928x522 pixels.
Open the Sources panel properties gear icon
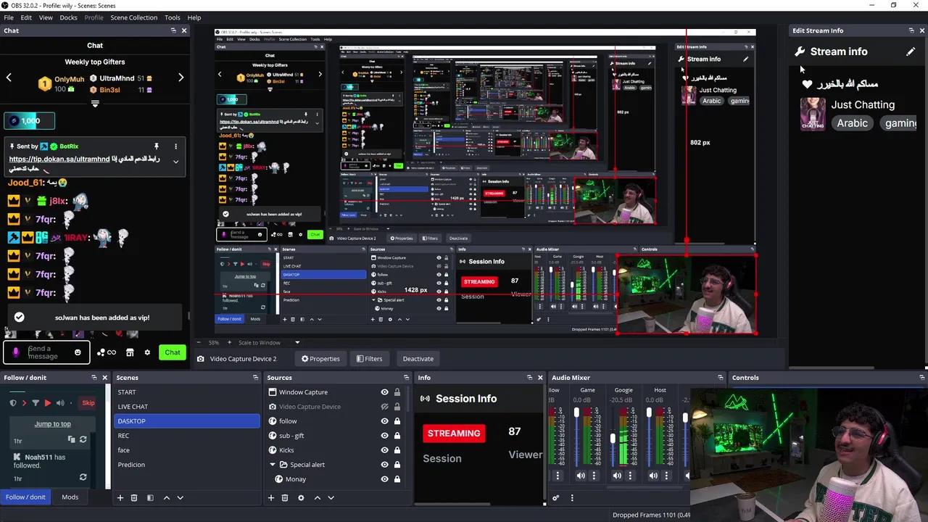(301, 497)
